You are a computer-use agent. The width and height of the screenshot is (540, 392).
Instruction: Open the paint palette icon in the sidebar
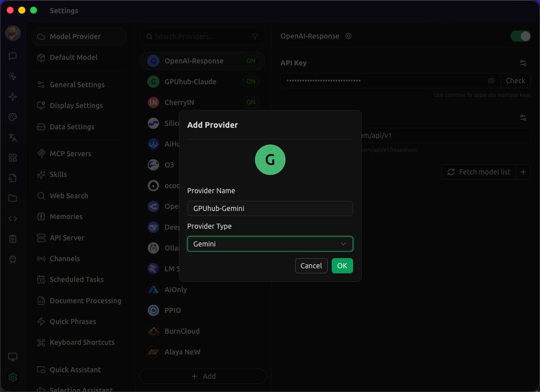[x=13, y=117]
